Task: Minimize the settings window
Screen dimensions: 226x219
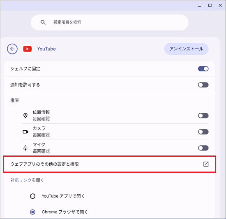Action: click(x=199, y=6)
